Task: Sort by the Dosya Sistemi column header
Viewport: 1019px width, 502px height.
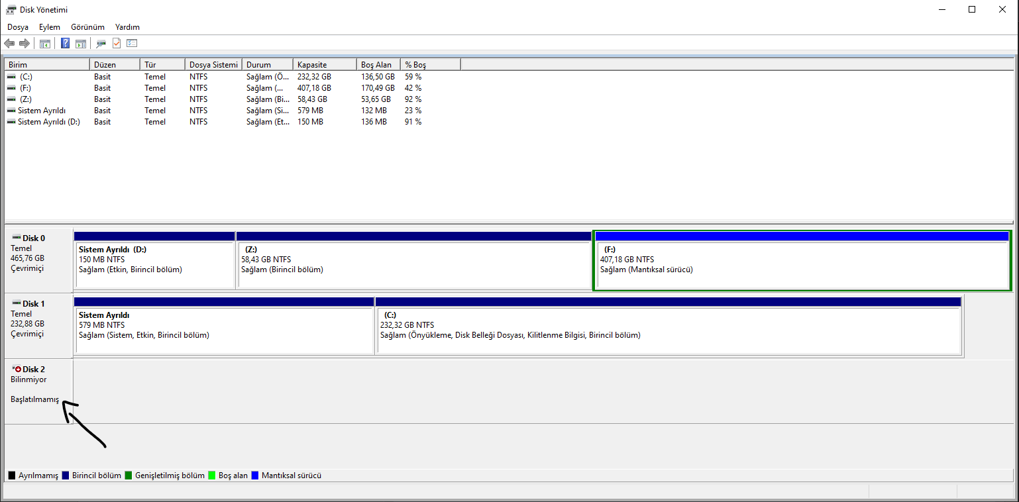Action: click(213, 65)
